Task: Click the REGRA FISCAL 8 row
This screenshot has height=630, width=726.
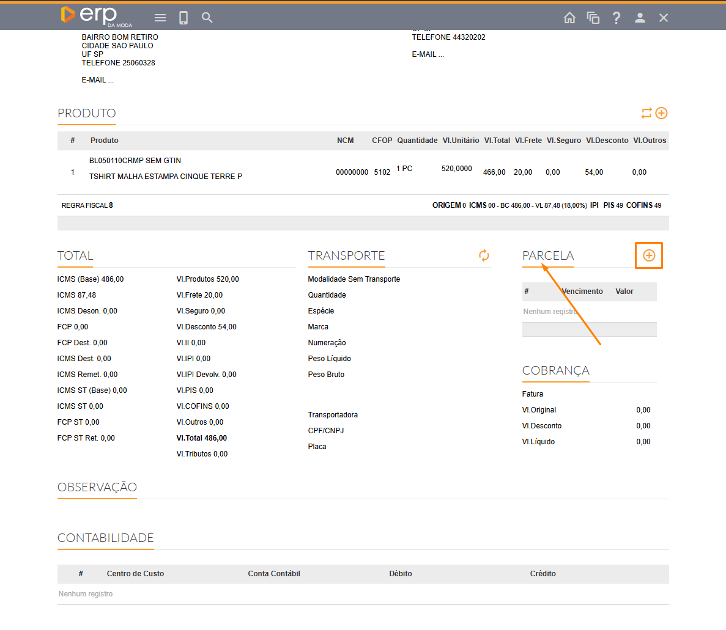Action: 87,205
